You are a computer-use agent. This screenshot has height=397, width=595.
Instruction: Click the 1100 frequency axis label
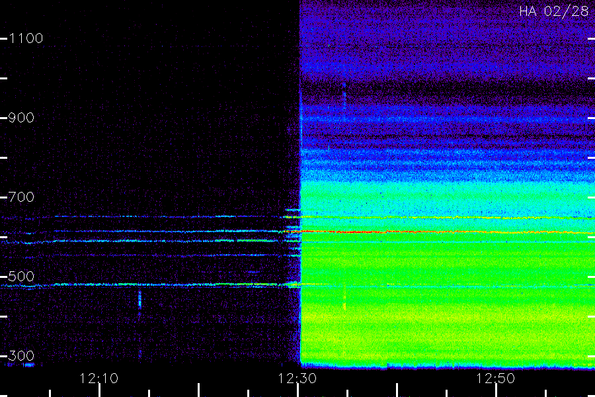click(26, 38)
